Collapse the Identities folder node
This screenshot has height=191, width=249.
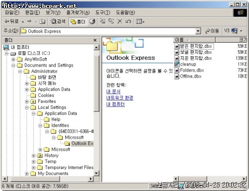click(40, 125)
